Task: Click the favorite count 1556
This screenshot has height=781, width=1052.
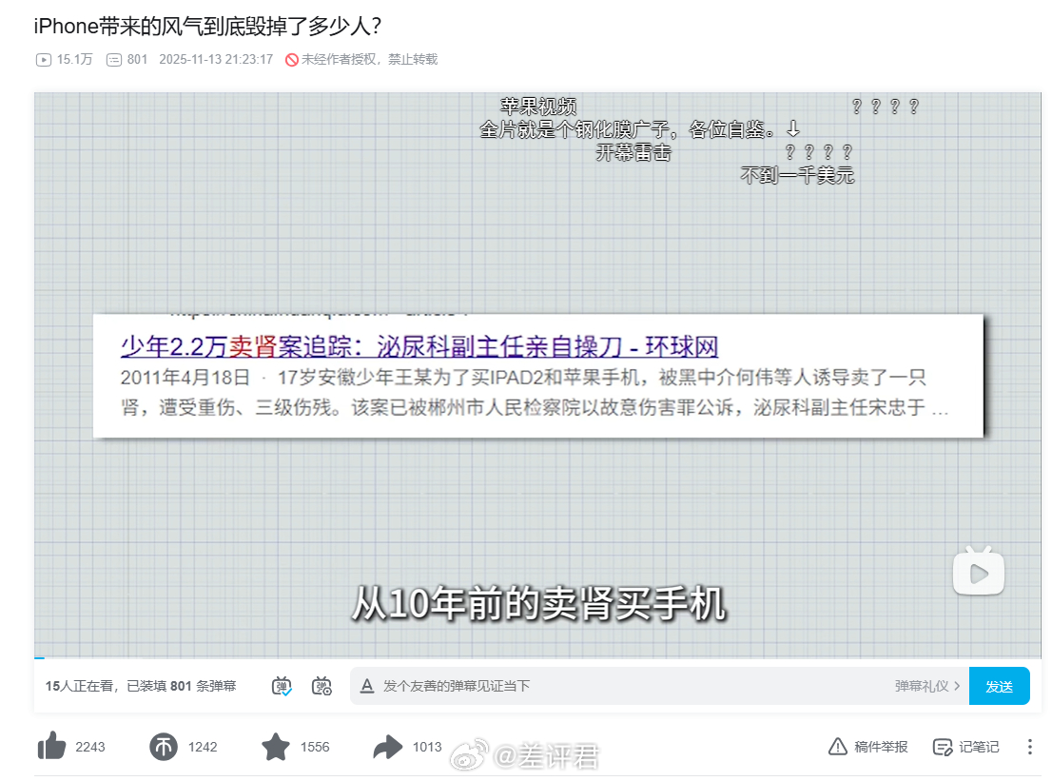Action: [x=315, y=747]
